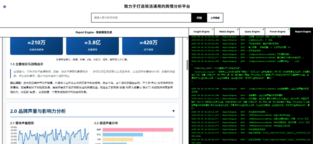Open the Media Engine tab
Screen dimensions: 313x144
(227, 32)
